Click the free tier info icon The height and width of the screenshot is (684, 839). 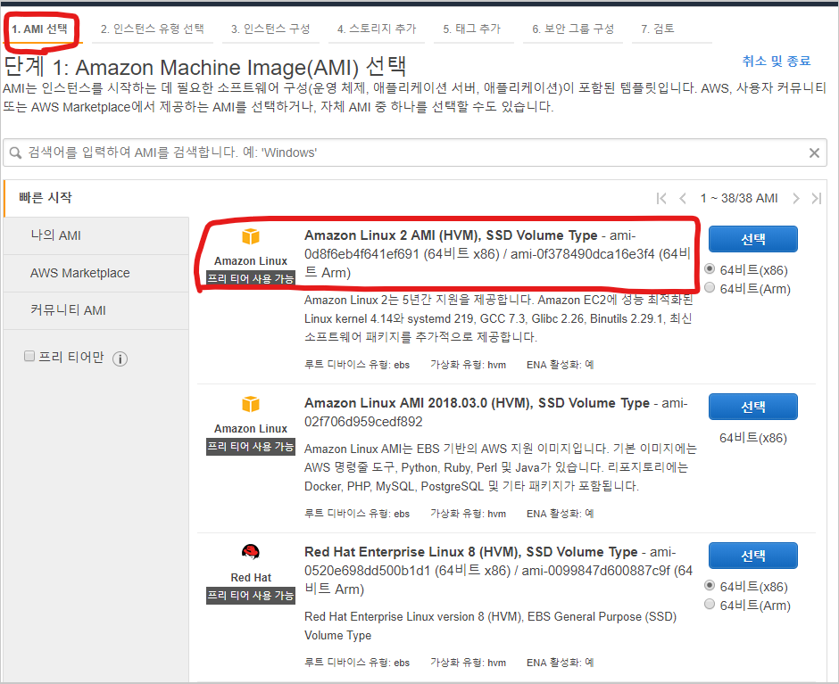(x=120, y=358)
